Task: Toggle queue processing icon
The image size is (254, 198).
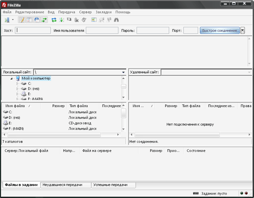Action: click(x=62, y=20)
